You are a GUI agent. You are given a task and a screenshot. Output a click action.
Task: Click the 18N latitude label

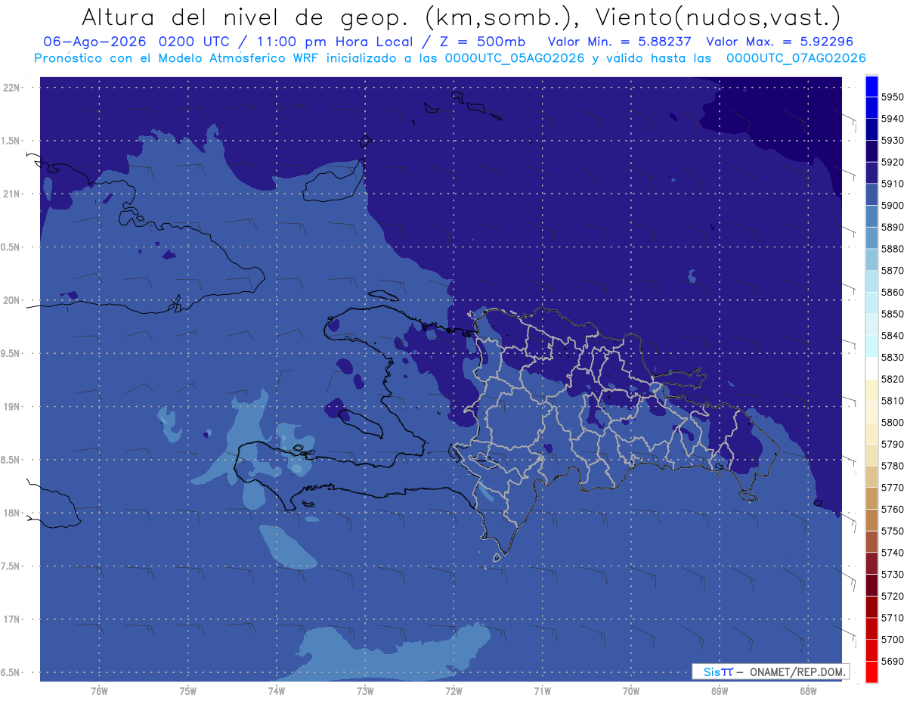11,513
